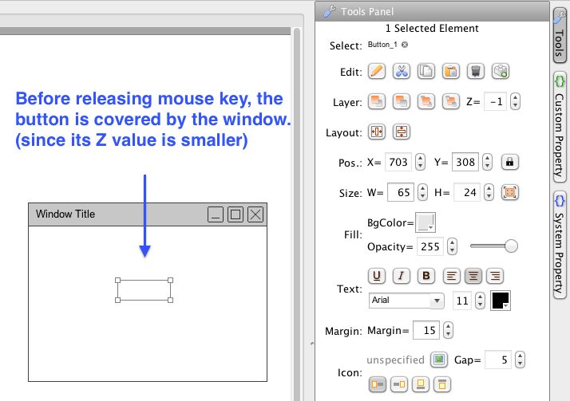Viewport: 570px width, 401px height.
Task: Open the BgColor picker dropdown
Action: (x=426, y=222)
